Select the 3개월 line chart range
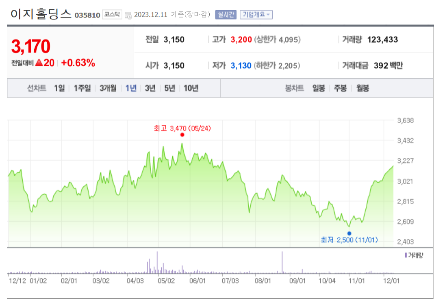Screen dimensions: 434x299 tap(108, 88)
